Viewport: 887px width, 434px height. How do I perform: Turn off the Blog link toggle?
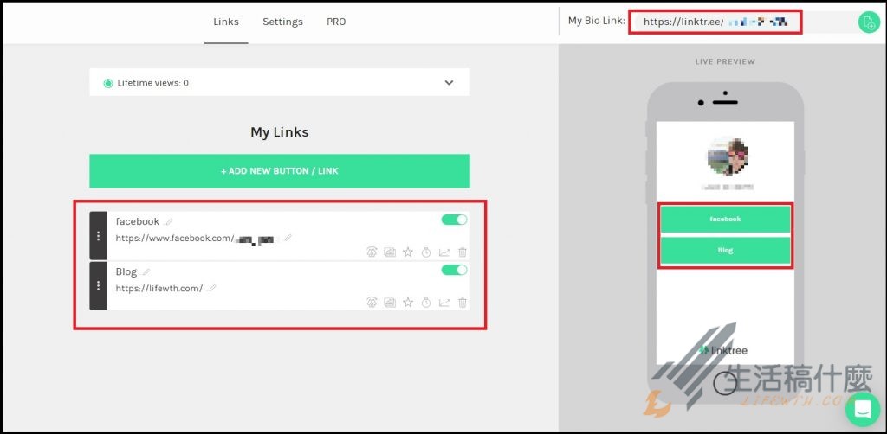coord(454,270)
